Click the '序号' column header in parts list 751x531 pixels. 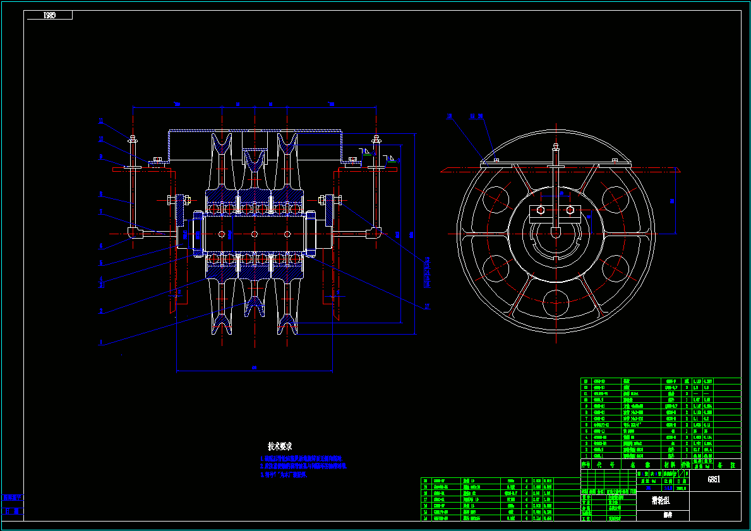[586, 465]
